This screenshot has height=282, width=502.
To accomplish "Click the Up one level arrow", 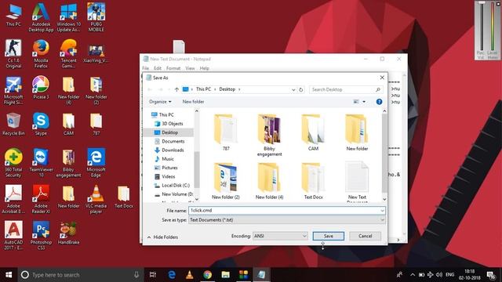I will [176, 89].
